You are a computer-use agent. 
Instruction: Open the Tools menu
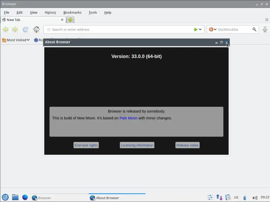(x=93, y=13)
